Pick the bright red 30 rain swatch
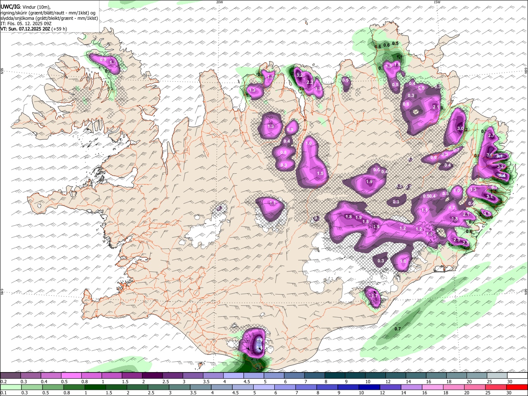This screenshot has width=528, height=396. 517,387
